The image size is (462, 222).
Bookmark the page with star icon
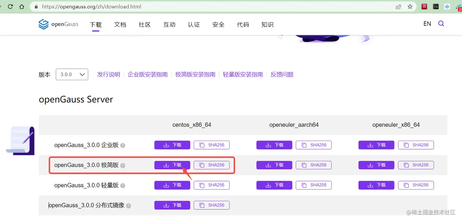pyautogui.click(x=410, y=6)
